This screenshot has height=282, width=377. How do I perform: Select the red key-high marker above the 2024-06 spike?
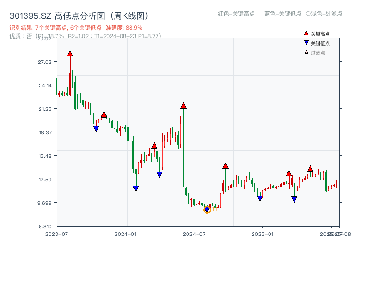tap(183, 106)
